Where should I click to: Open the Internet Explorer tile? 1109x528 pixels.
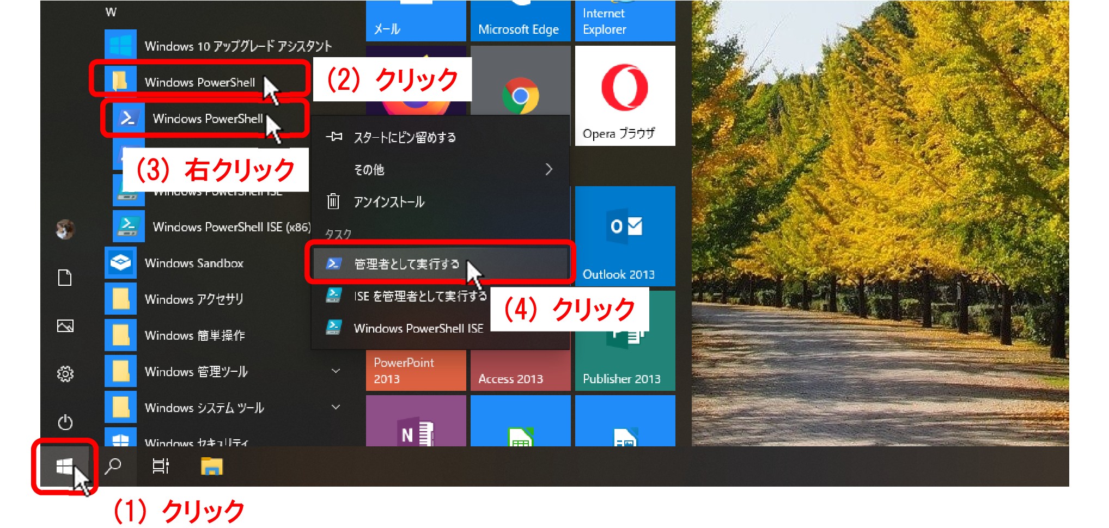pyautogui.click(x=625, y=21)
